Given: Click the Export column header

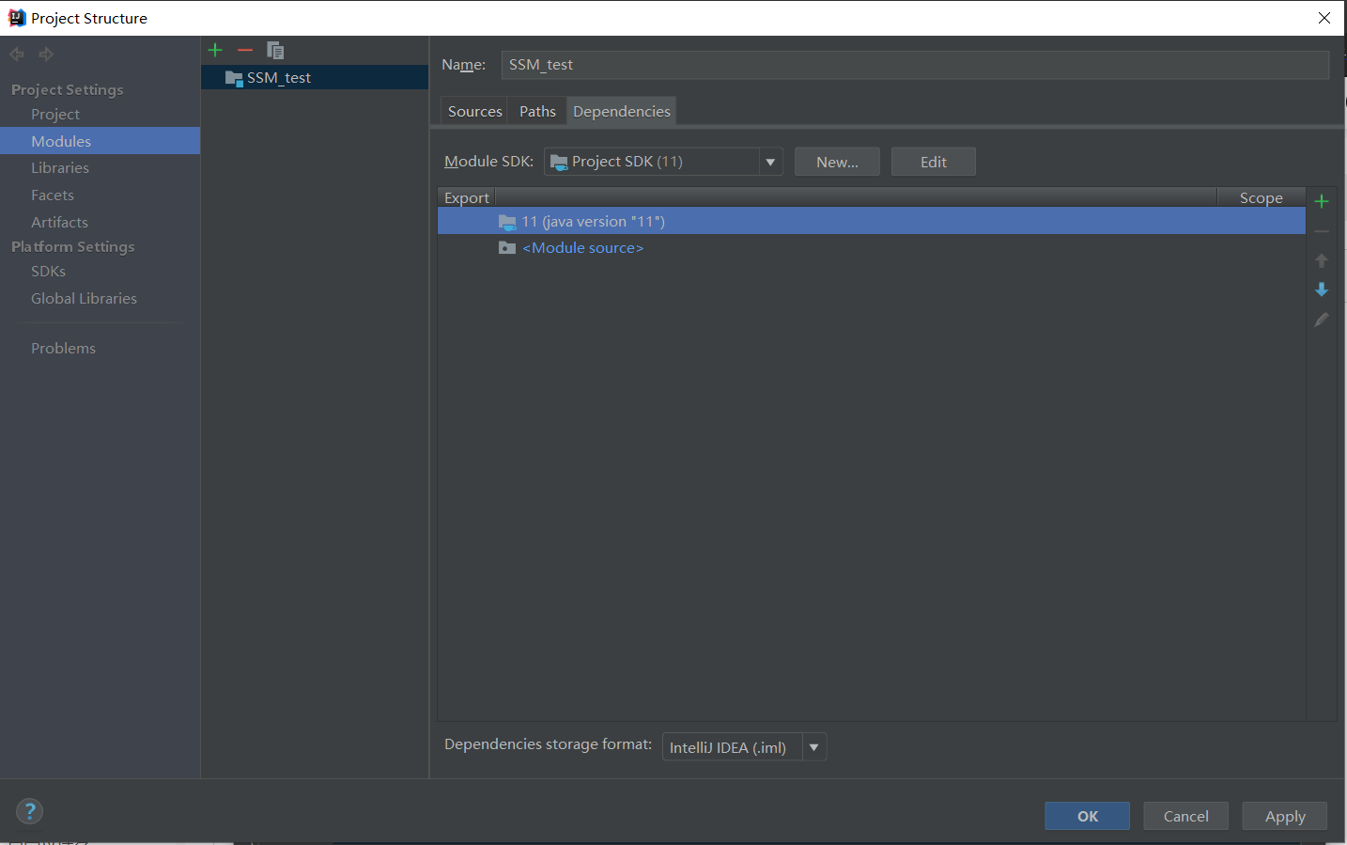Looking at the screenshot, I should 467,197.
